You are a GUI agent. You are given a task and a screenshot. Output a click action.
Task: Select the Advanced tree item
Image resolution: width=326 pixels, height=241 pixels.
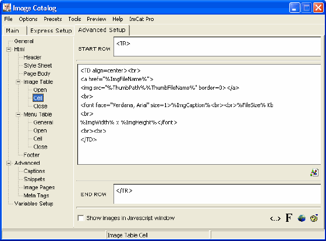pos(27,163)
